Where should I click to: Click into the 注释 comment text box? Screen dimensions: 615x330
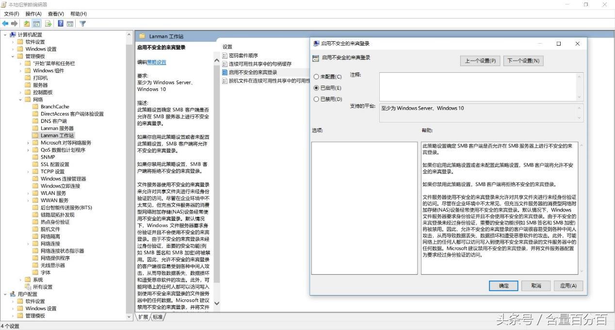[x=478, y=86]
